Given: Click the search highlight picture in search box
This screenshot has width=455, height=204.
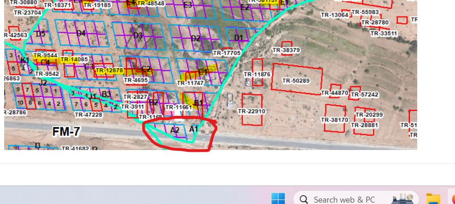Looking at the screenshot, I should (402, 199).
